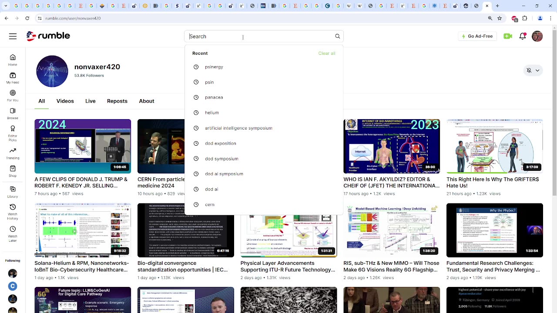557x313 pixels.
Task: Click the browser back arrow
Action: click(6, 18)
